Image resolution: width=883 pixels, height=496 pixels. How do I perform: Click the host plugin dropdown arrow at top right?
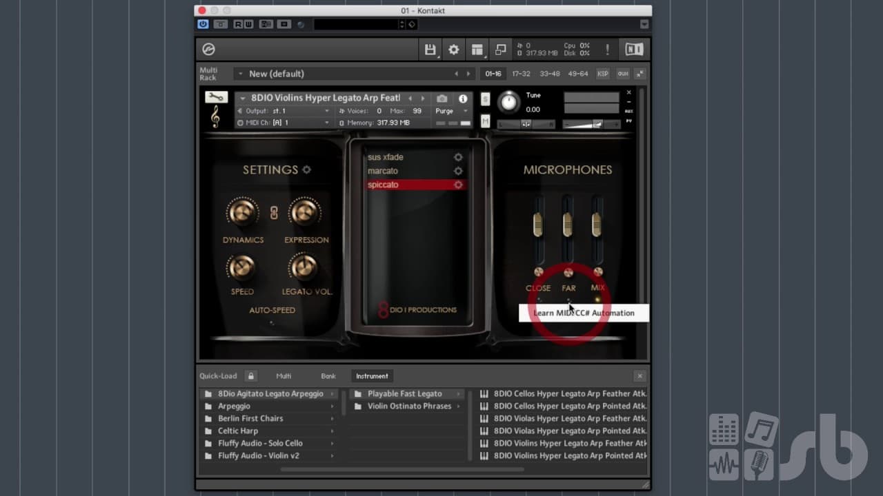[644, 24]
